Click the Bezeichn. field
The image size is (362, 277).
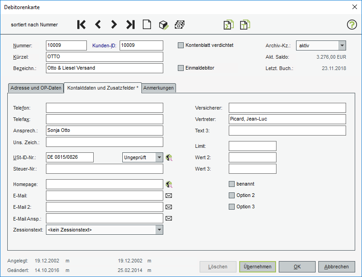(x=105, y=68)
